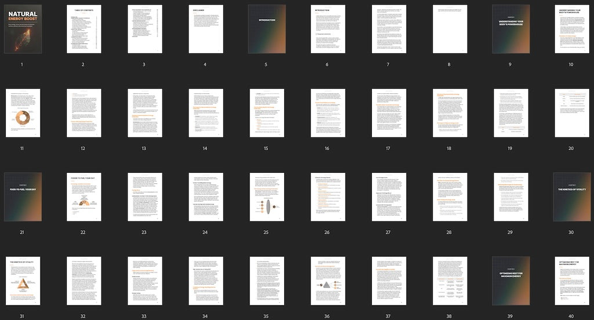Select the page 9 Understanding Your Body's Powerhouse divider

[x=510, y=29]
